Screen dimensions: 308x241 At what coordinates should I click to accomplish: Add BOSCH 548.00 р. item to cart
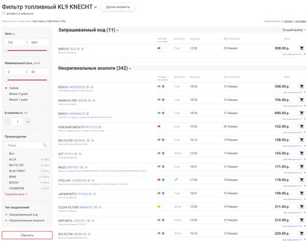point(302,87)
